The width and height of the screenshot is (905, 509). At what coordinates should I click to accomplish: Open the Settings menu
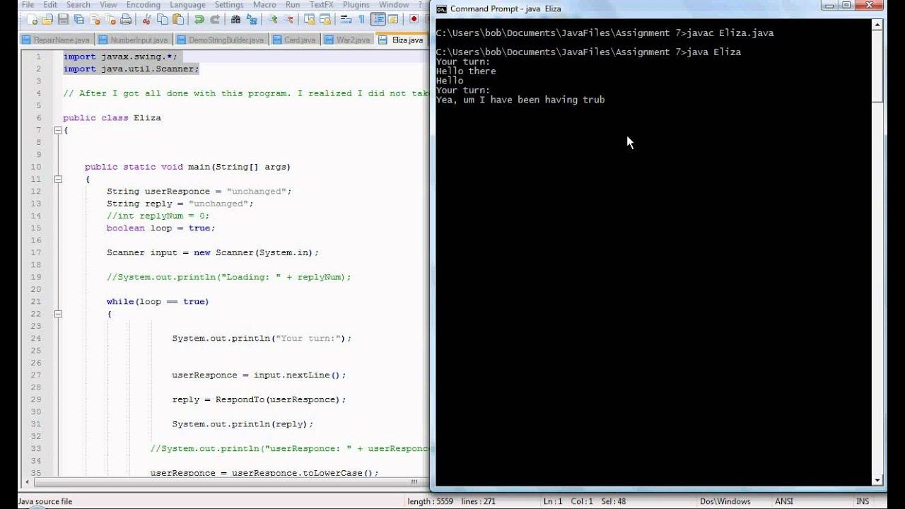click(x=229, y=5)
